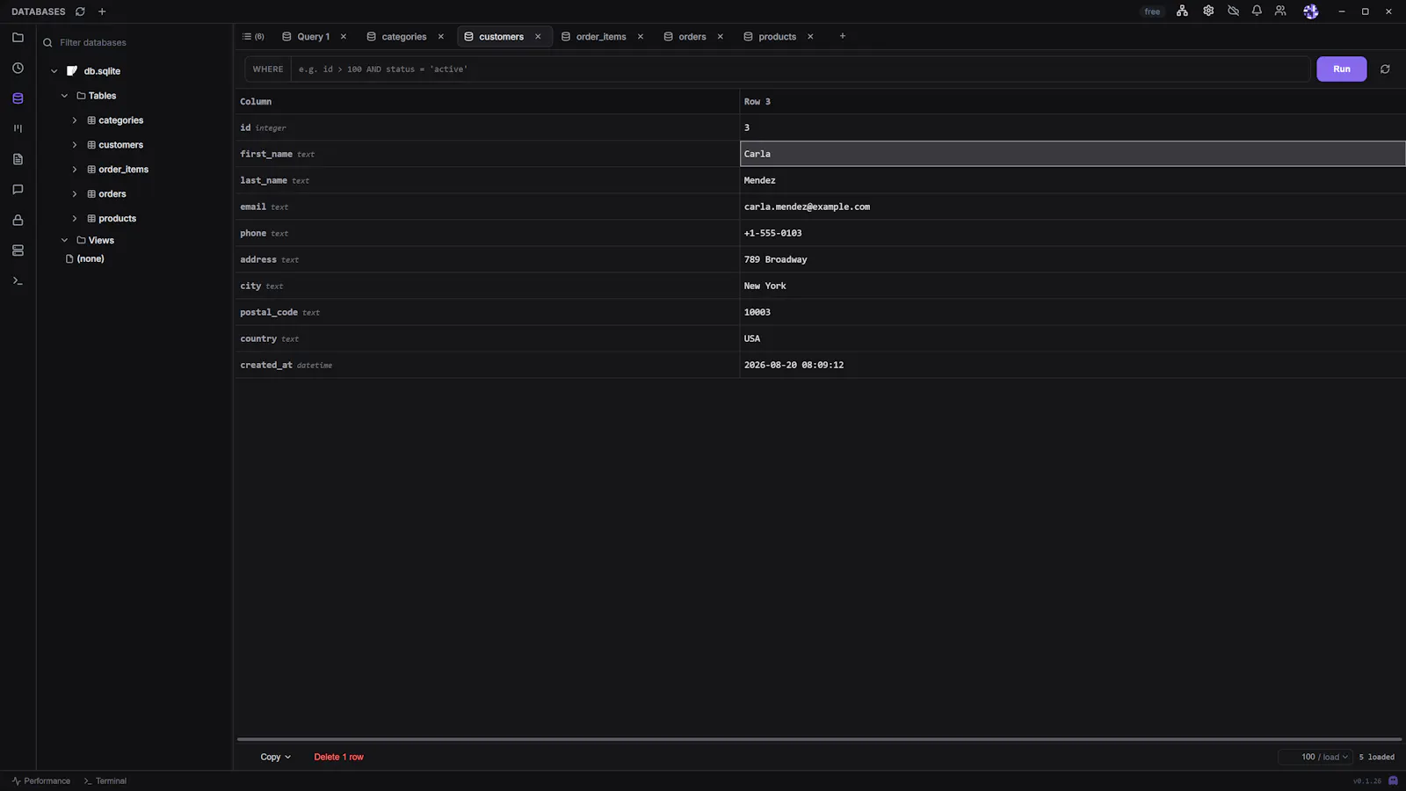Open the notifications bell
The width and height of the screenshot is (1406, 791).
[1257, 11]
